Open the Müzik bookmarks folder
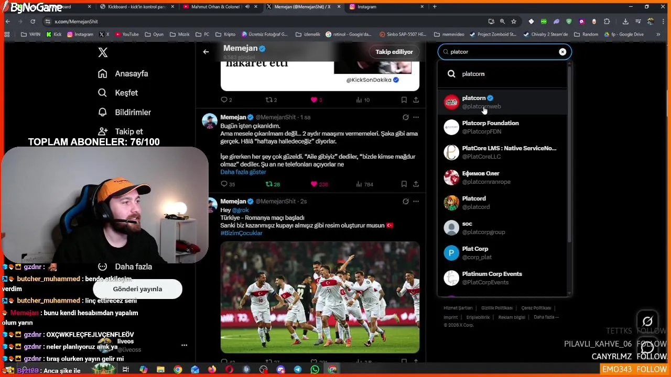671x377 pixels. coord(180,35)
